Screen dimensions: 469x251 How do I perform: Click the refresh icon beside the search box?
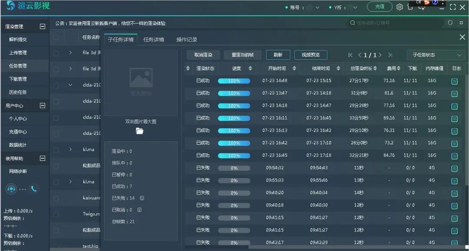450,23
